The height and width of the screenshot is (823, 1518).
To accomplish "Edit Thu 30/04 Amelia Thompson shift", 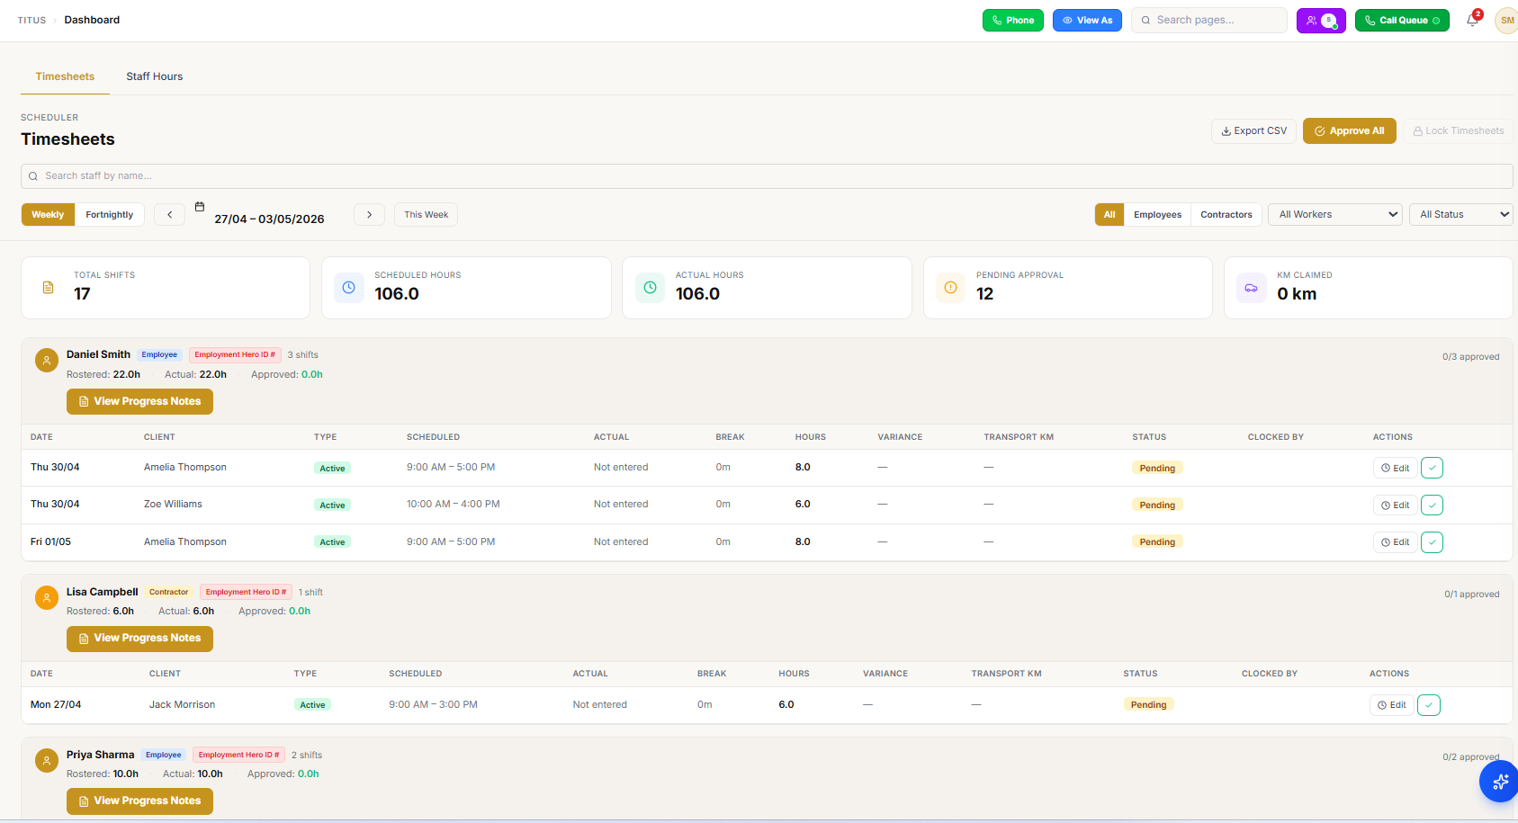I will [1396, 468].
